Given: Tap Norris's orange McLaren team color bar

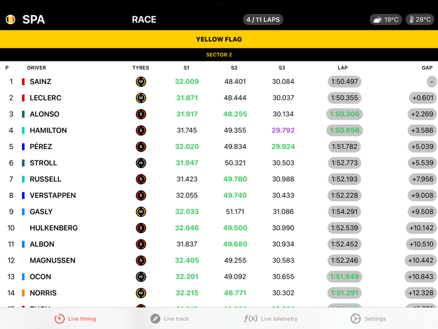Looking at the screenshot, I should (24, 293).
